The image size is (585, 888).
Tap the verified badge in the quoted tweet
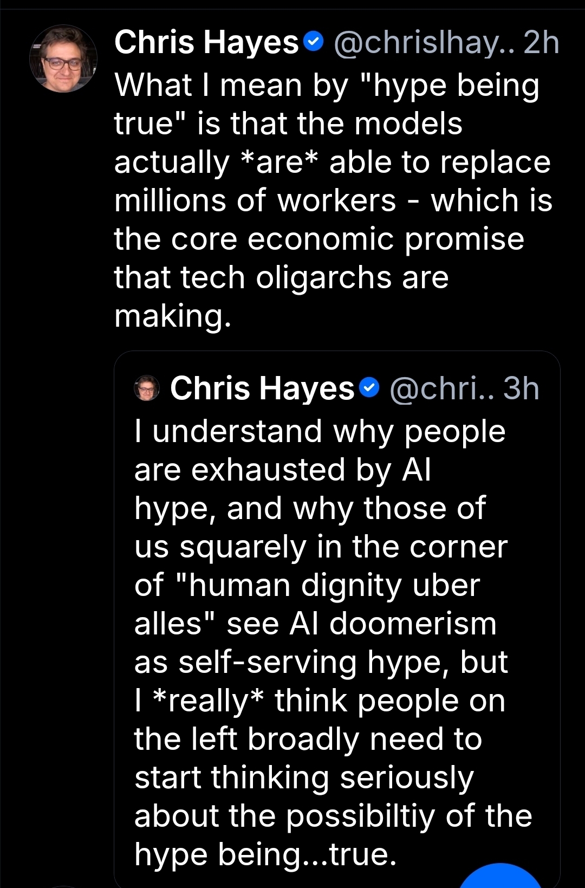click(x=369, y=388)
